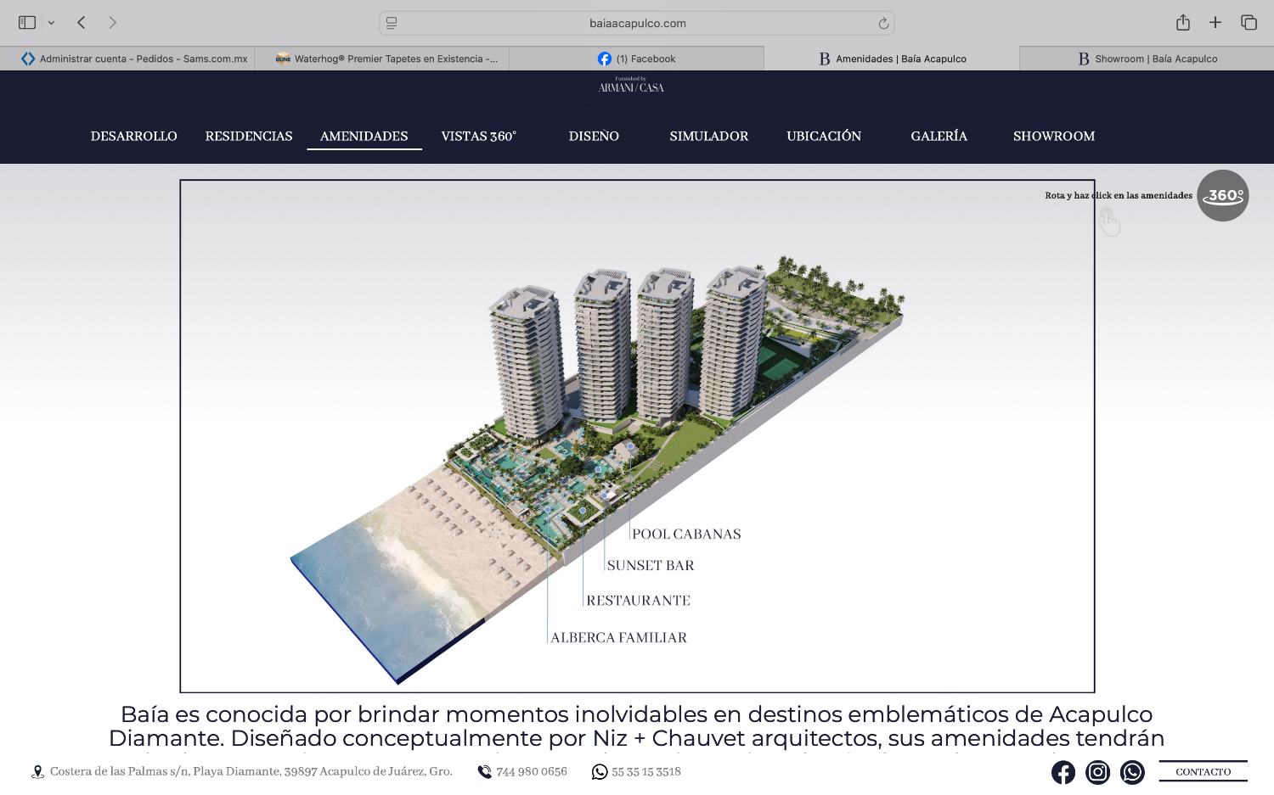Go forward to the next page
This screenshot has height=795, width=1274.
pyautogui.click(x=112, y=23)
